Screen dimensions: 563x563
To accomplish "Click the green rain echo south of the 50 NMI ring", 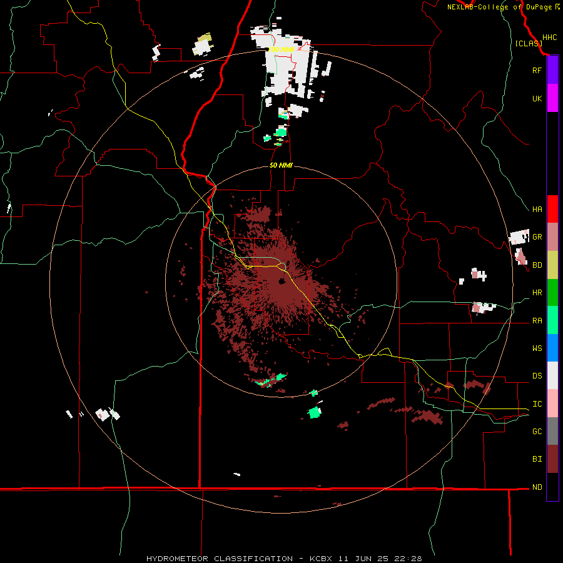I will point(315,412).
